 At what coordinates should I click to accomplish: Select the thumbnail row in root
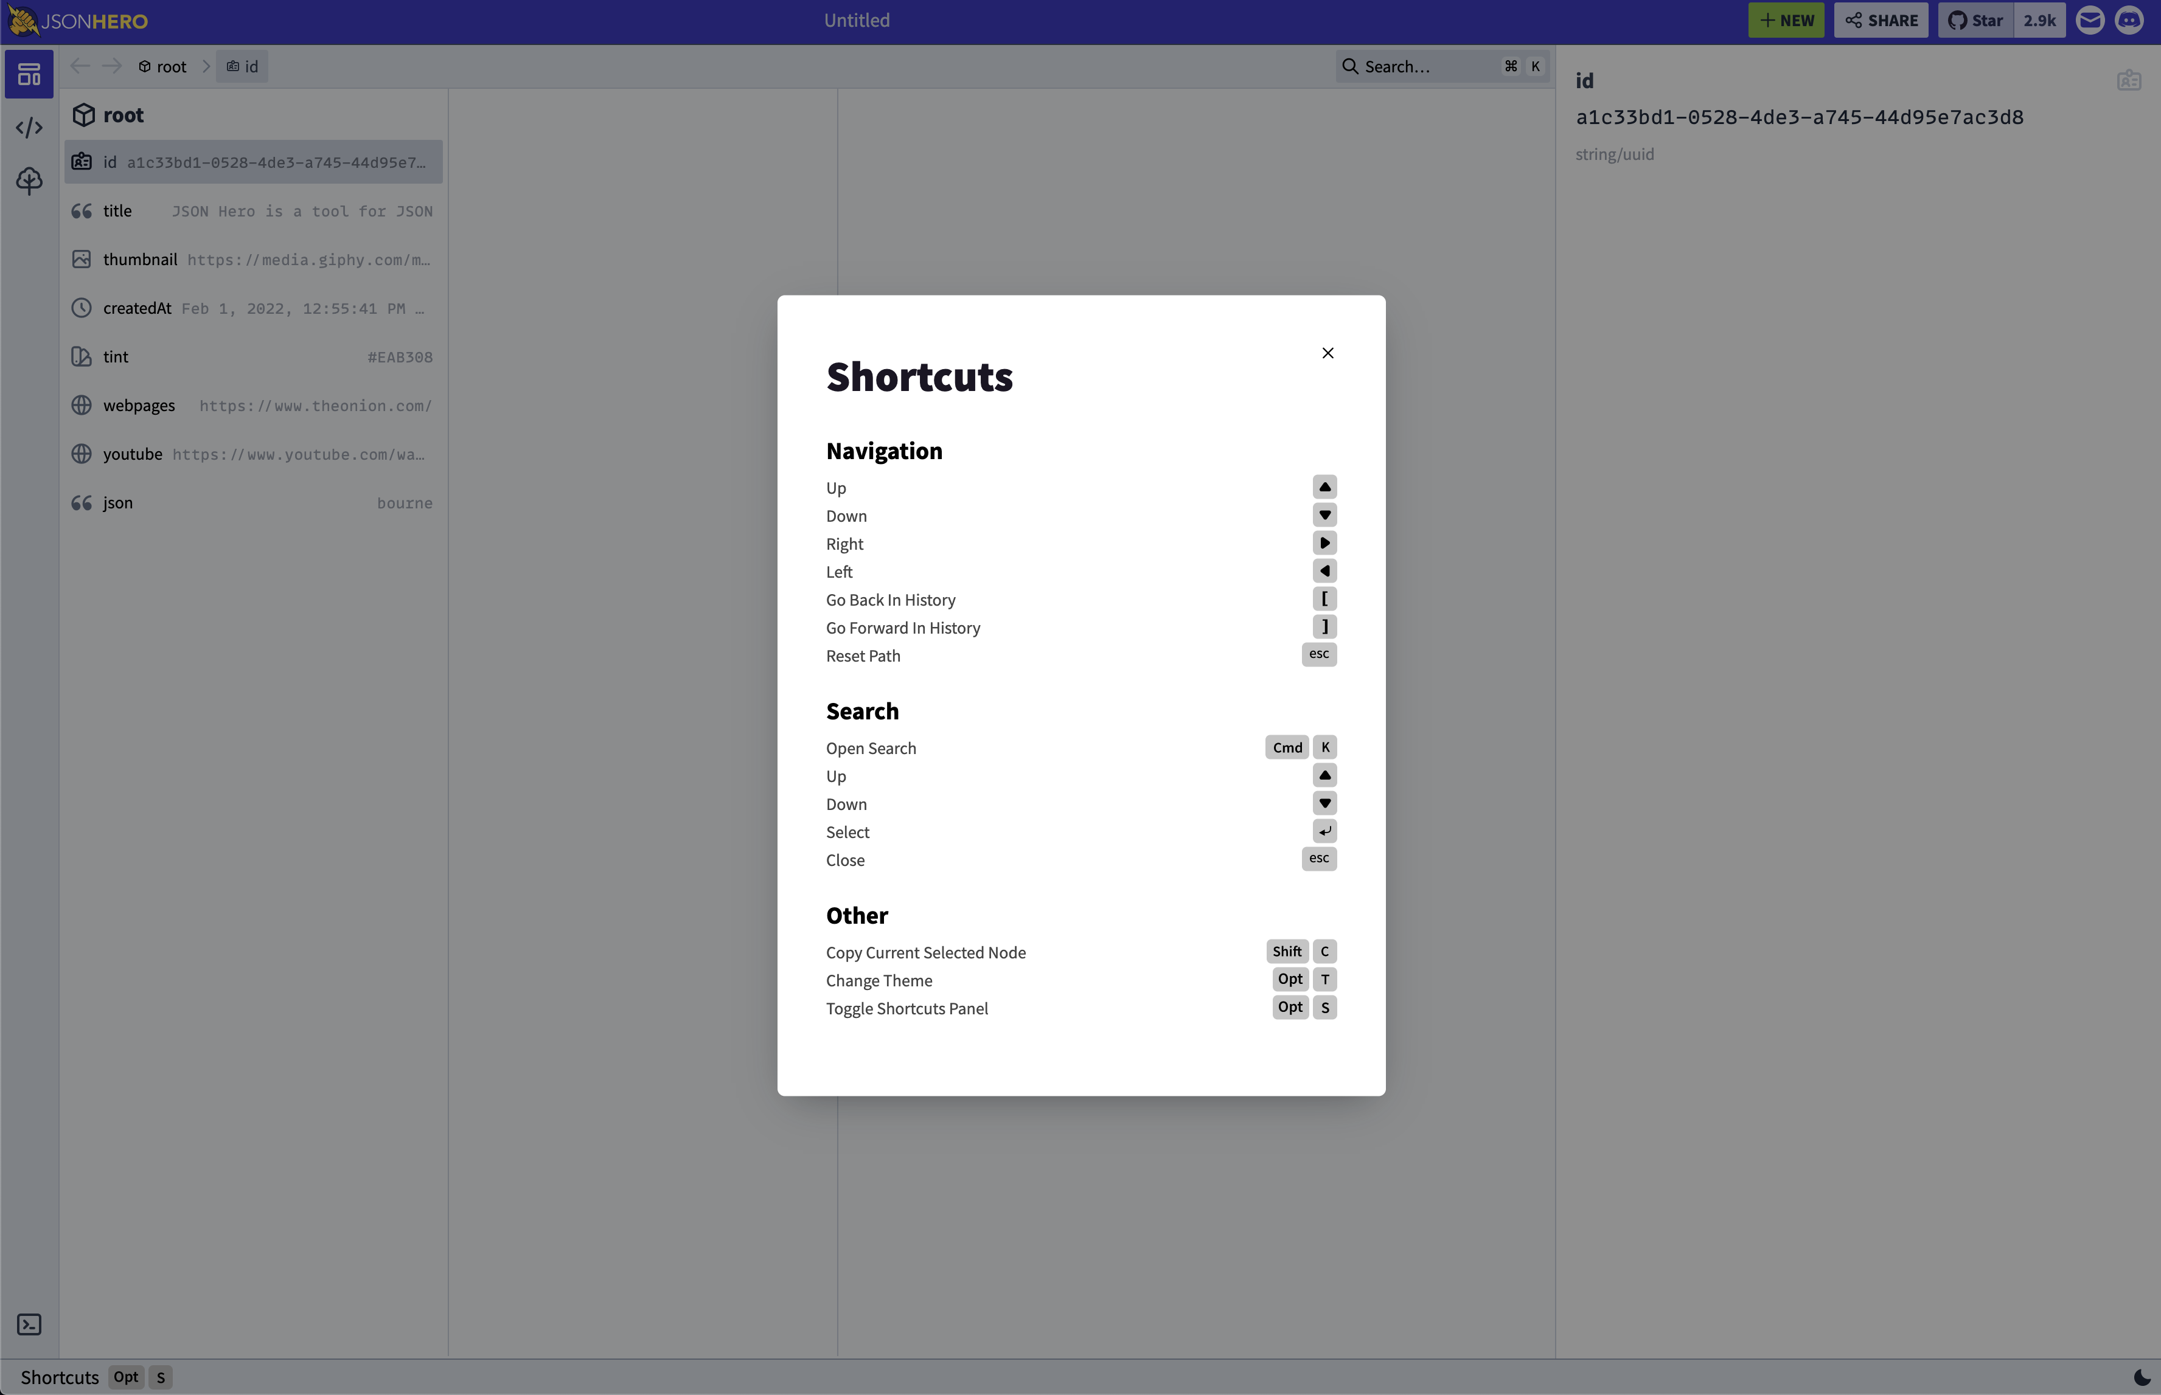pyautogui.click(x=253, y=260)
